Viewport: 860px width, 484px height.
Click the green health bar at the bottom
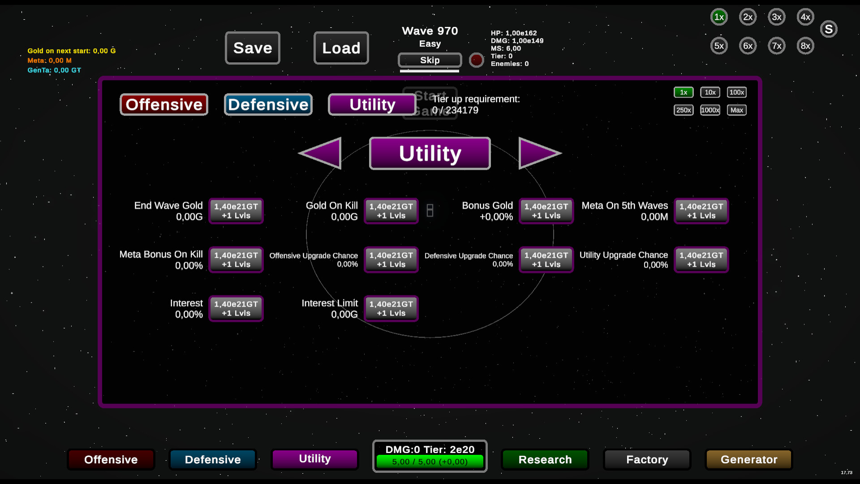[x=430, y=462]
